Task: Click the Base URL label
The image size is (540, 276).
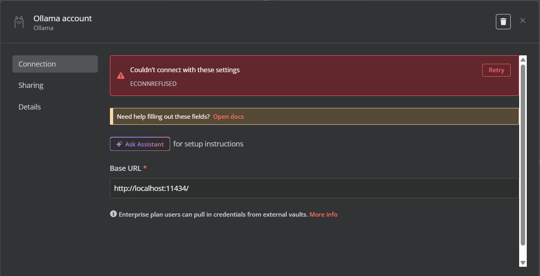Action: [x=126, y=168]
